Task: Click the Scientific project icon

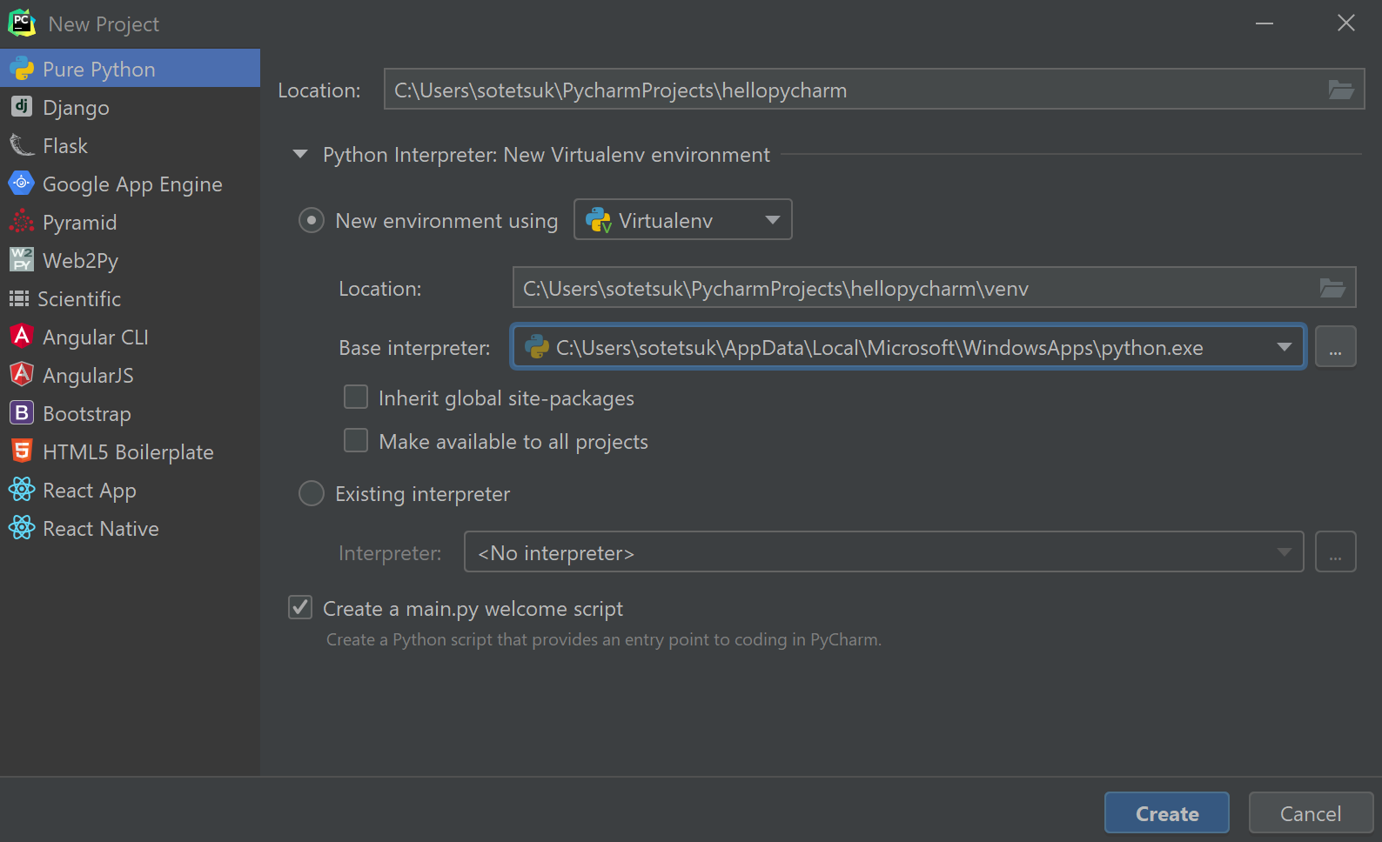Action: 19,298
